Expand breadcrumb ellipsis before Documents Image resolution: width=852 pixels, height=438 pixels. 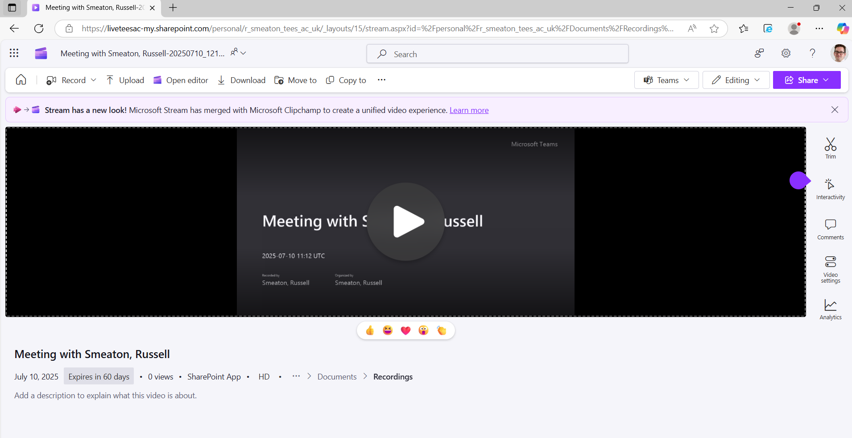point(296,376)
